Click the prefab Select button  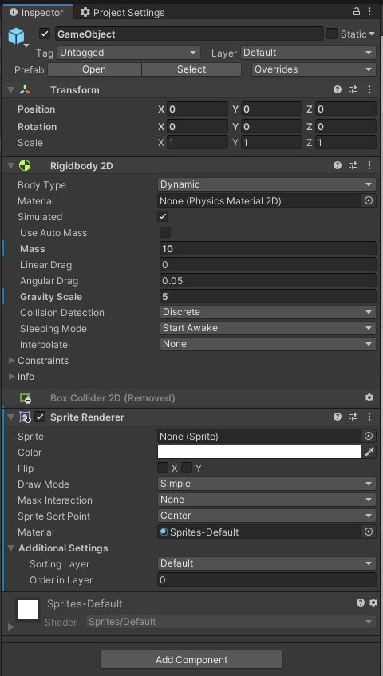tap(191, 69)
